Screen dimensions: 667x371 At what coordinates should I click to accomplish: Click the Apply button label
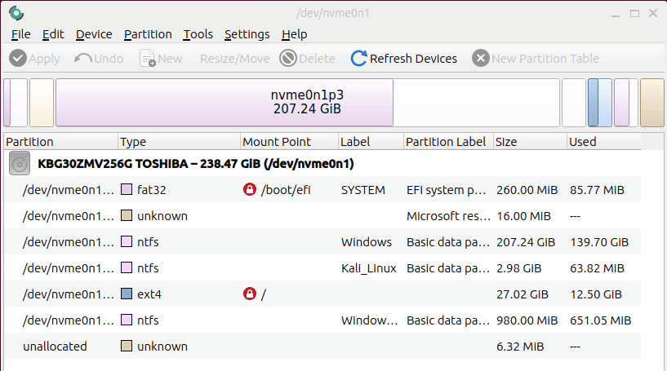44,58
